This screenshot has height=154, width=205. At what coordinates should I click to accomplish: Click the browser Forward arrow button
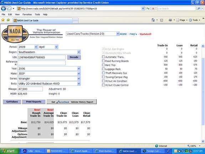click(9, 9)
